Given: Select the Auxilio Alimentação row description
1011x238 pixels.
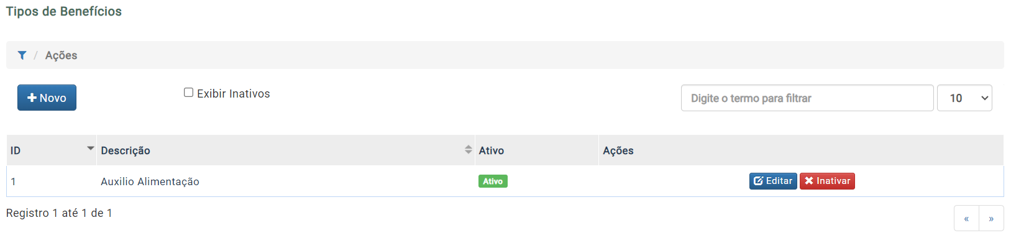Looking at the screenshot, I should [150, 181].
